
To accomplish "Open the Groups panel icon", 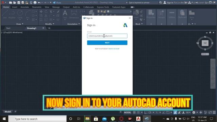I will point(161,14).
